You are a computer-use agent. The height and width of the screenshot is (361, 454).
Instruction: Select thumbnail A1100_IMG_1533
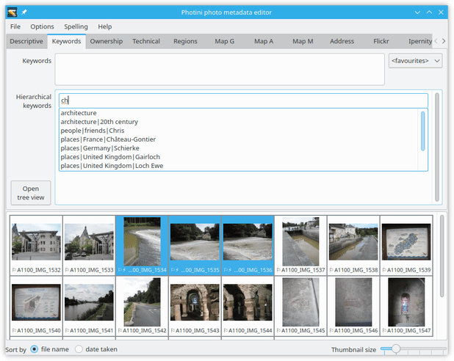(89, 244)
